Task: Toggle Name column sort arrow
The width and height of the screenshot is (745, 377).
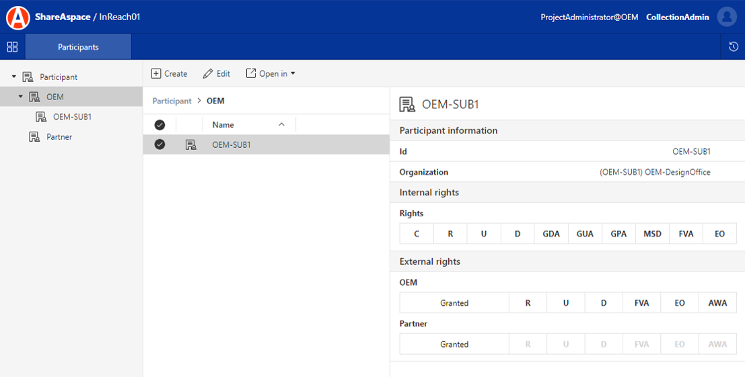Action: pos(281,124)
